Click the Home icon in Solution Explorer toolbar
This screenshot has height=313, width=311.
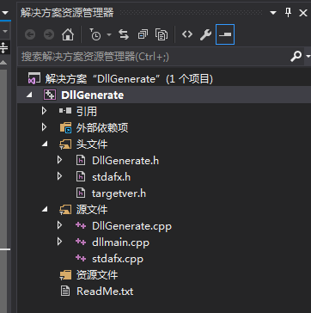point(68,34)
